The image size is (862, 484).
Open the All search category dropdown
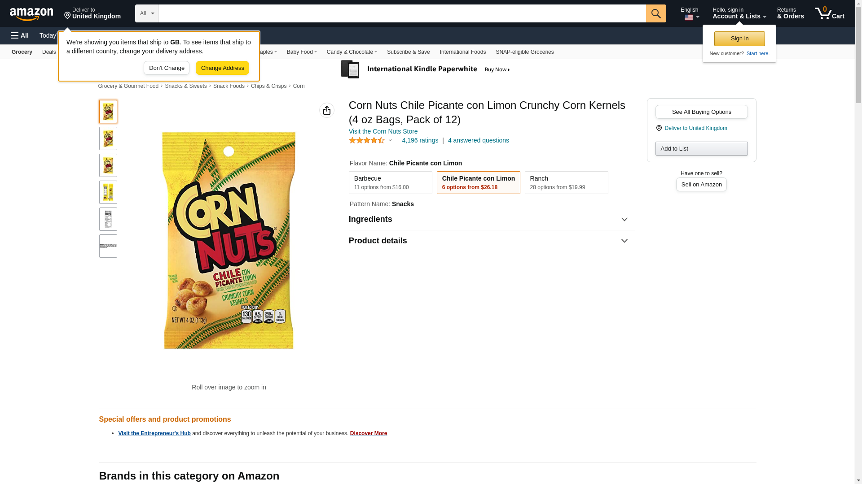[147, 13]
